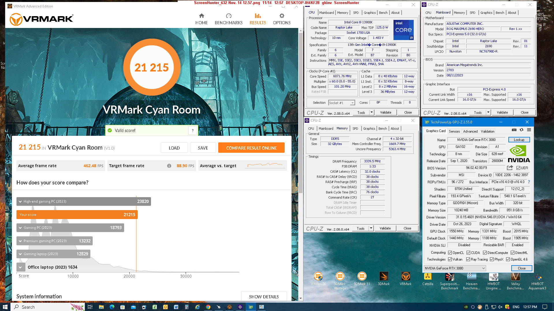This screenshot has width=554, height=311.
Task: Click the Bus Interface question mark in GPU-Z
Action: tap(529, 182)
